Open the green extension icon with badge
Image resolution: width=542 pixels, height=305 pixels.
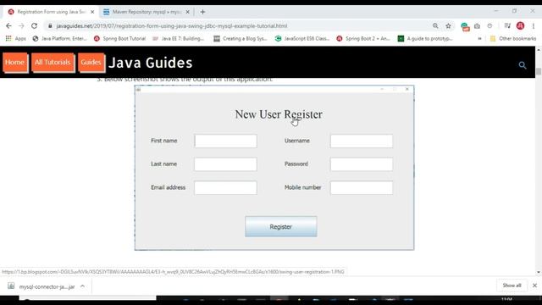tap(465, 26)
